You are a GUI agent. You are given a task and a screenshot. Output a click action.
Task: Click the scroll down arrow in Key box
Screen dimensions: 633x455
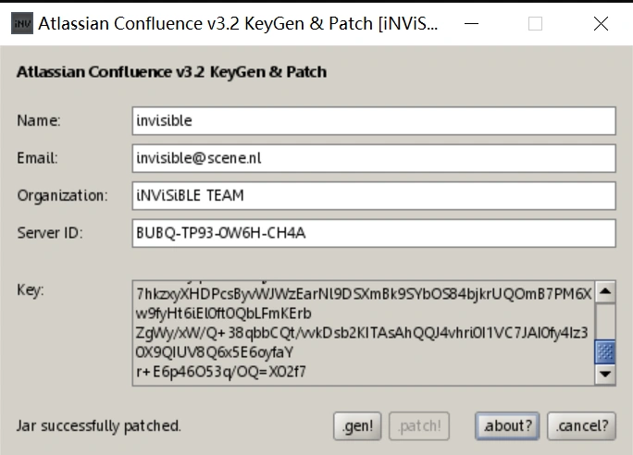[605, 374]
